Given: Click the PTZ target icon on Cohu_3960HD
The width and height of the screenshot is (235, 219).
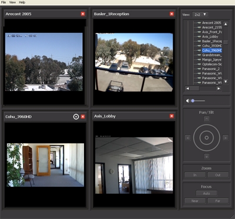Looking at the screenshot, I should click(76, 117).
